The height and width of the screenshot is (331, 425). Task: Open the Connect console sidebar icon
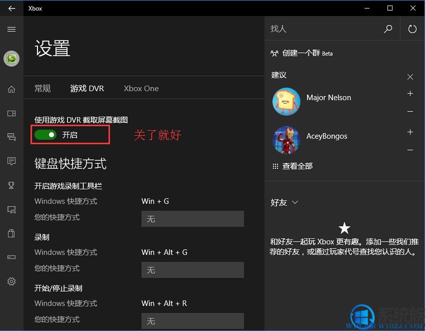coord(11,257)
